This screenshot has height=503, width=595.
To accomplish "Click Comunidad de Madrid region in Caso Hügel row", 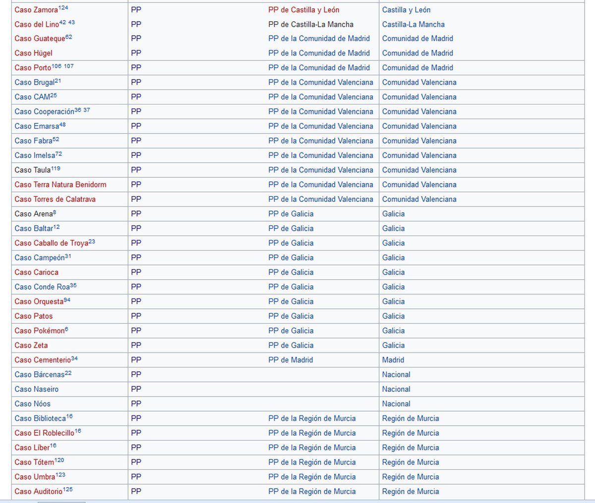I will point(417,53).
